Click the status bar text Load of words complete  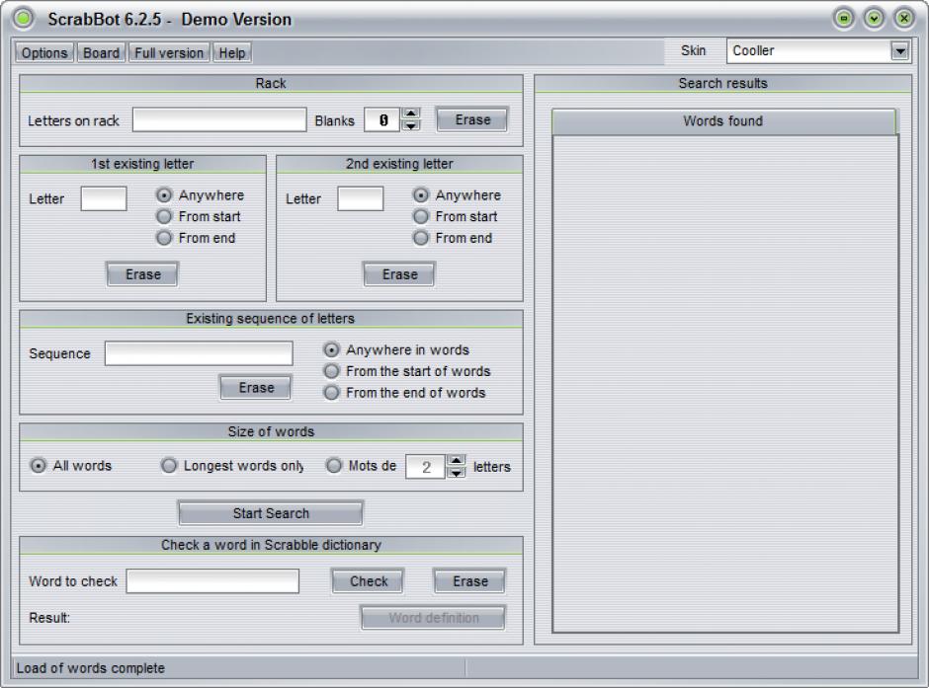click(91, 668)
